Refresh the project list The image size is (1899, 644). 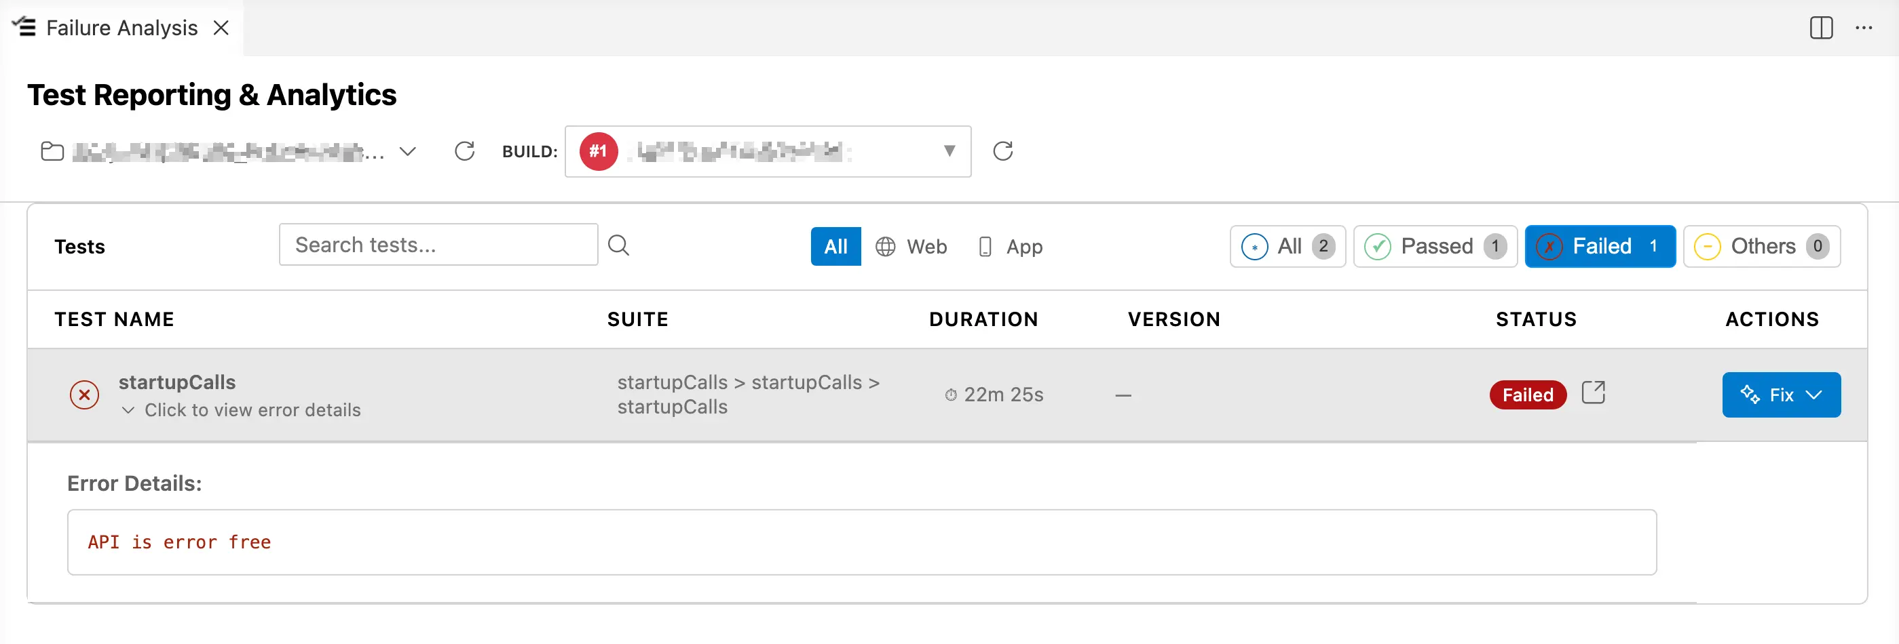tap(464, 152)
